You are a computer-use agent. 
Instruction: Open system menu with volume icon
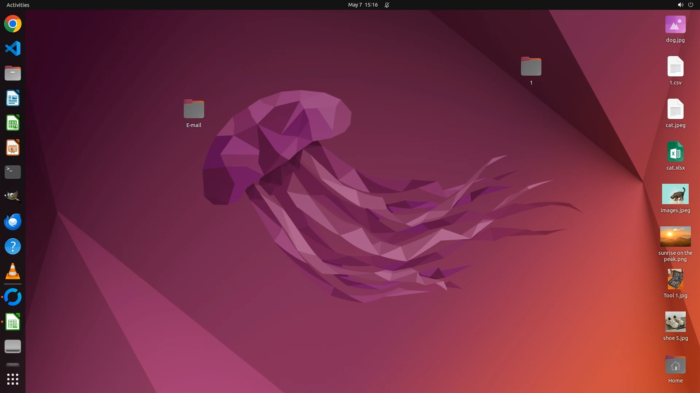[680, 5]
